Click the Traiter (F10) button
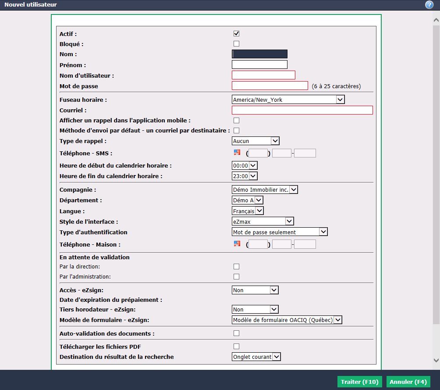The height and width of the screenshot is (390, 440). click(359, 382)
